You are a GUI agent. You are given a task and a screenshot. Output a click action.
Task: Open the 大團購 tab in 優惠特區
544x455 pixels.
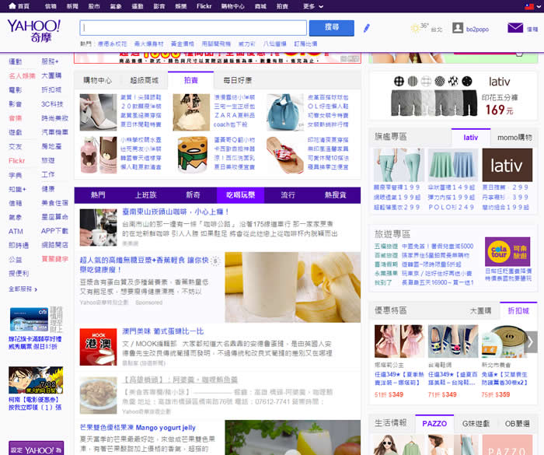click(x=480, y=310)
